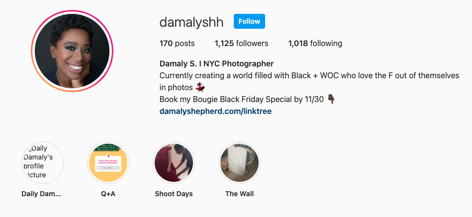Follow the damalyshh account
This screenshot has width=472, height=217.
(249, 21)
